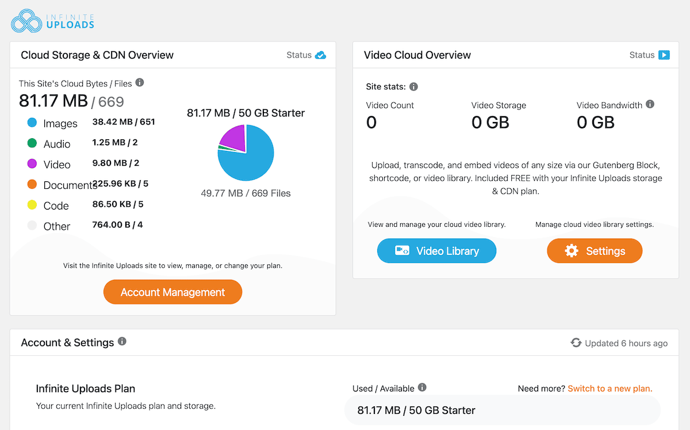Image resolution: width=690 pixels, height=430 pixels.
Task: Open video cloud Settings
Action: point(595,251)
